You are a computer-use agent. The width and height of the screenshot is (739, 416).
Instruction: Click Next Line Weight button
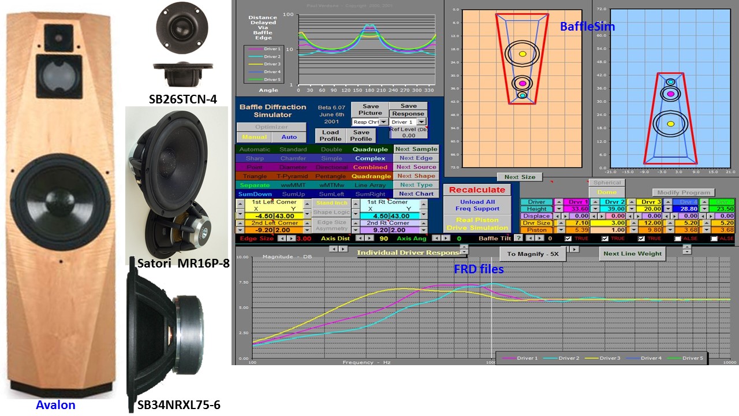(x=633, y=253)
